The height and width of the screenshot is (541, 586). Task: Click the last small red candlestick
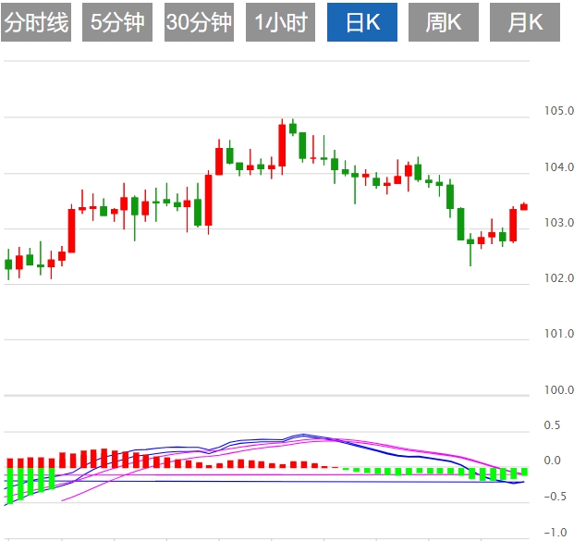524,207
